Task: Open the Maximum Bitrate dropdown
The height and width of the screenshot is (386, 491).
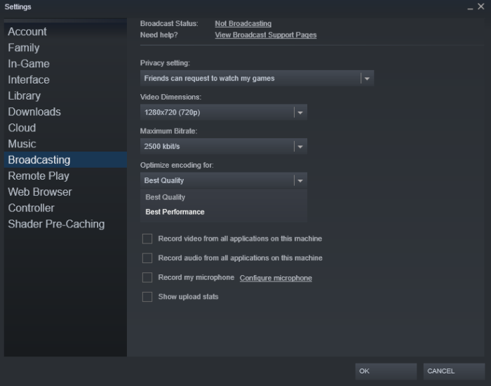Action: point(224,146)
